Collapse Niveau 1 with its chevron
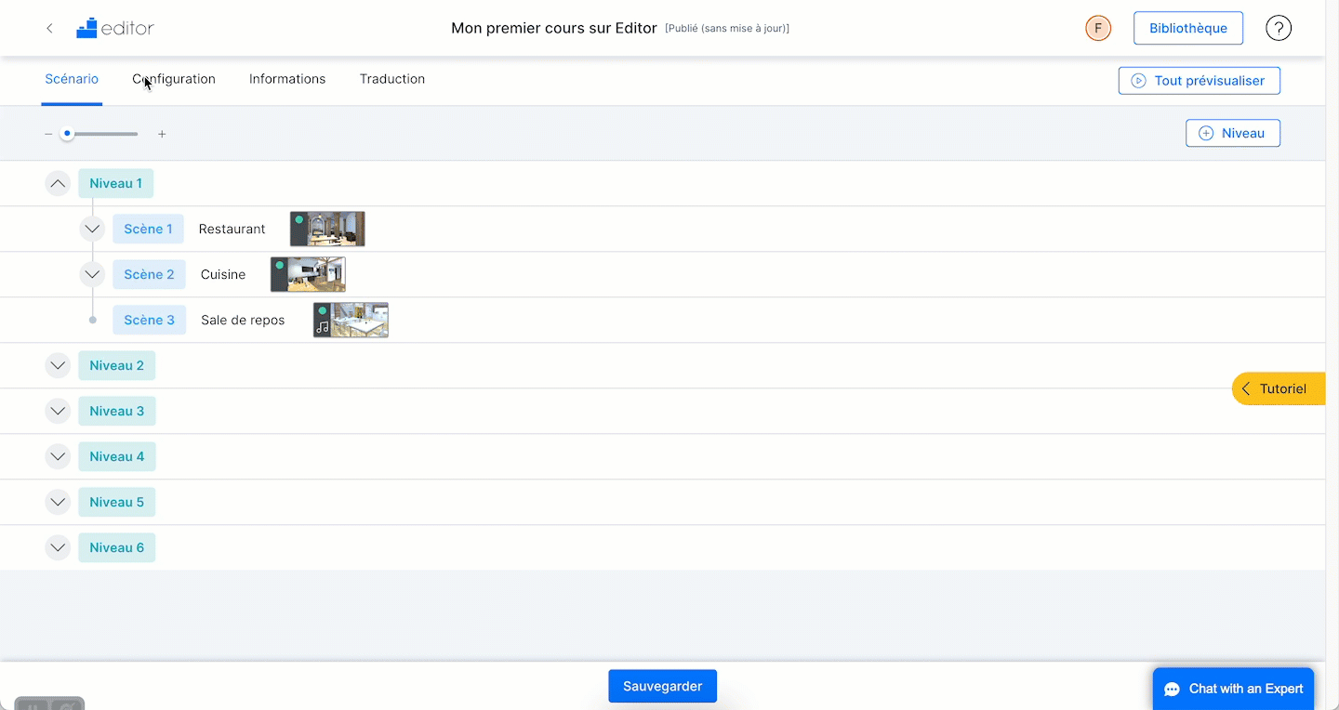Viewport: 1339px width, 710px height. click(58, 183)
